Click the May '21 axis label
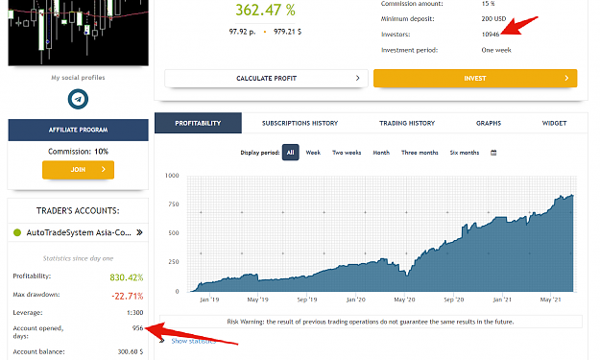This screenshot has height=360, width=600. (x=551, y=300)
